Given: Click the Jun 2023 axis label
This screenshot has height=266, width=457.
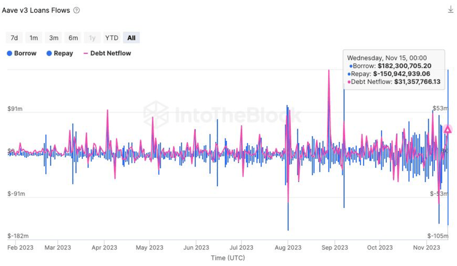Looking at the screenshot, I should [196, 248].
